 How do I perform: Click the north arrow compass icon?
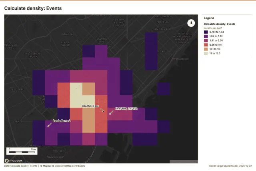pos(191,23)
